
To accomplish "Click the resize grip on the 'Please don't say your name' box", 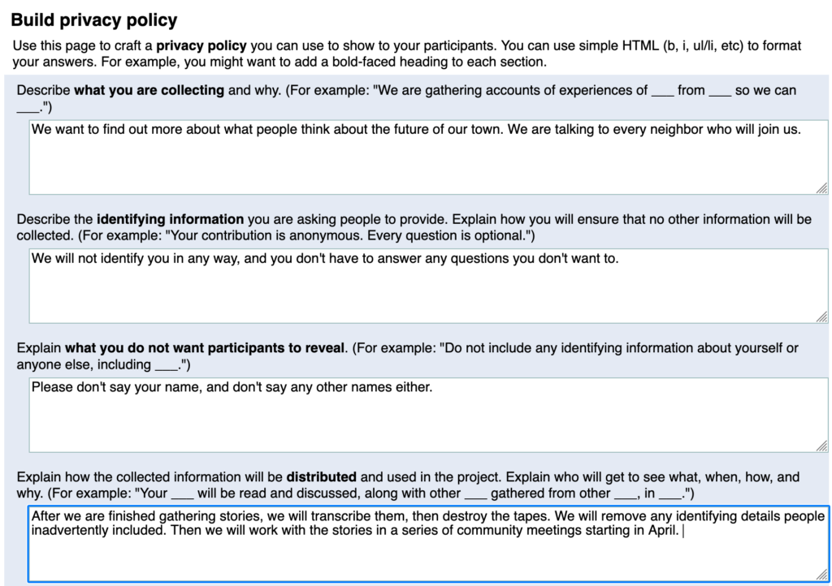I will click(821, 446).
